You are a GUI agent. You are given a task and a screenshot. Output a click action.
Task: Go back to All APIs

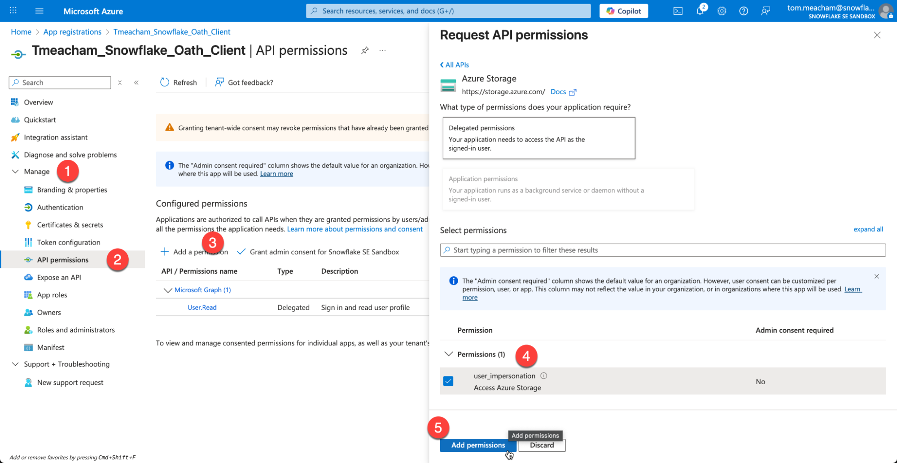coord(455,65)
